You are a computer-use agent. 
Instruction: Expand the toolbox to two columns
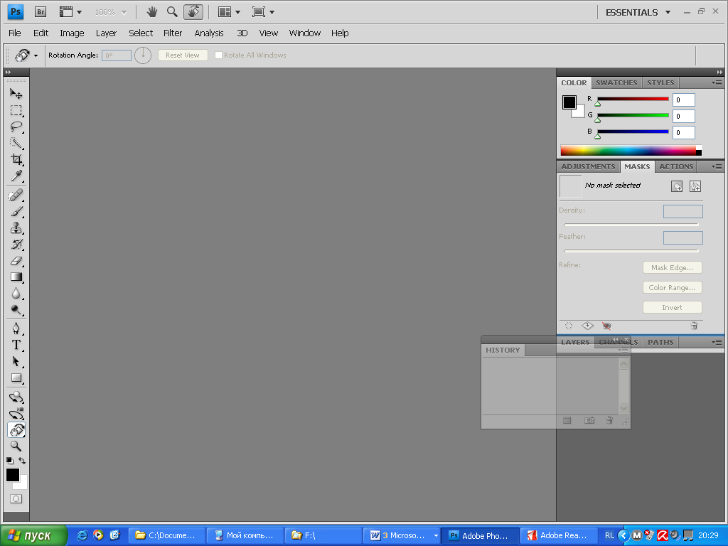[8, 72]
